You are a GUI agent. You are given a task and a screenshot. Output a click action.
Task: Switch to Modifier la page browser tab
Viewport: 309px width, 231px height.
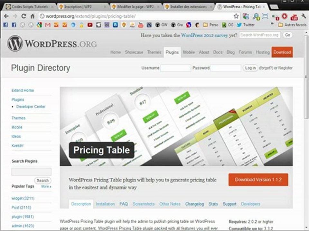point(135,7)
